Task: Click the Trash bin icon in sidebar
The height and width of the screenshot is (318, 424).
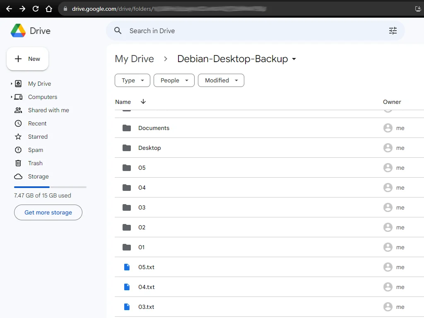Action: (18, 163)
